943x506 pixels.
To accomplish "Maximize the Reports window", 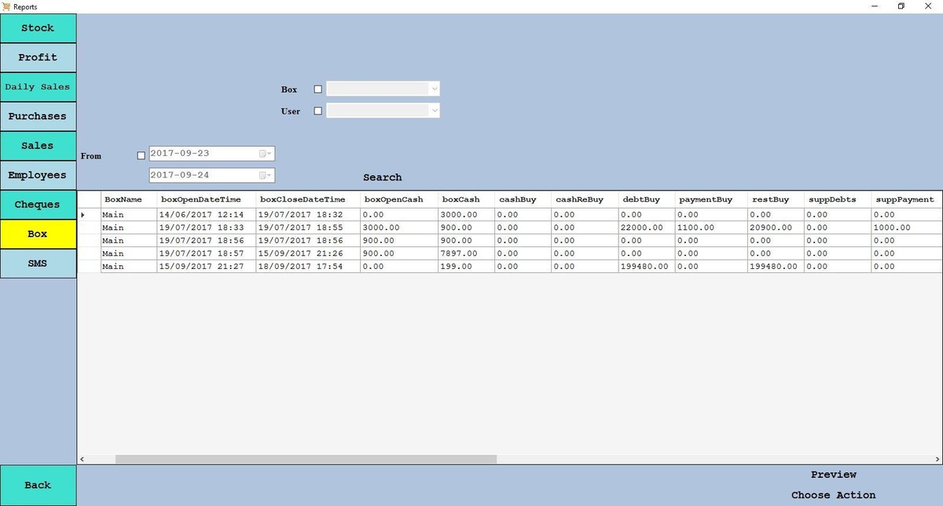I will tap(901, 6).
